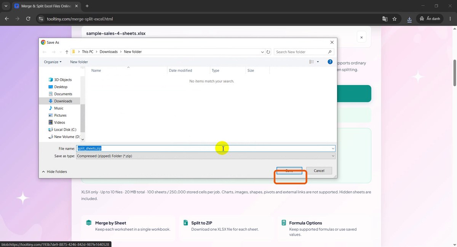Bookmark this page with the star icon

(395, 19)
